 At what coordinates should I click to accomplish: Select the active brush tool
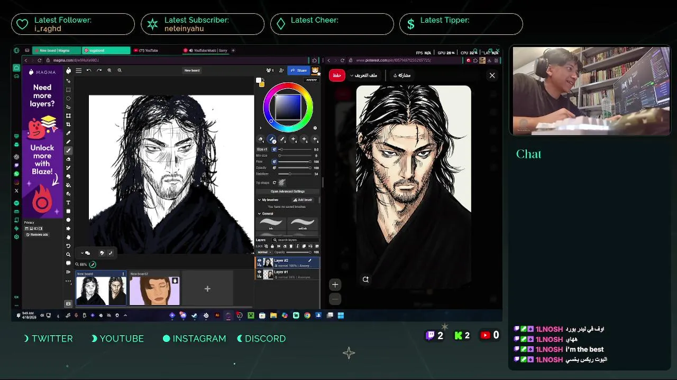click(68, 150)
